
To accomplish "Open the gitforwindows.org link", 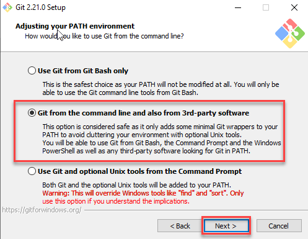I will [x=42, y=210].
